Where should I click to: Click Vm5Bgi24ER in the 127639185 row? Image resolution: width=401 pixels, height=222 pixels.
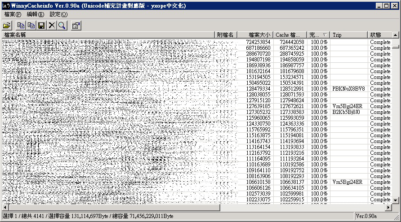click(348, 106)
